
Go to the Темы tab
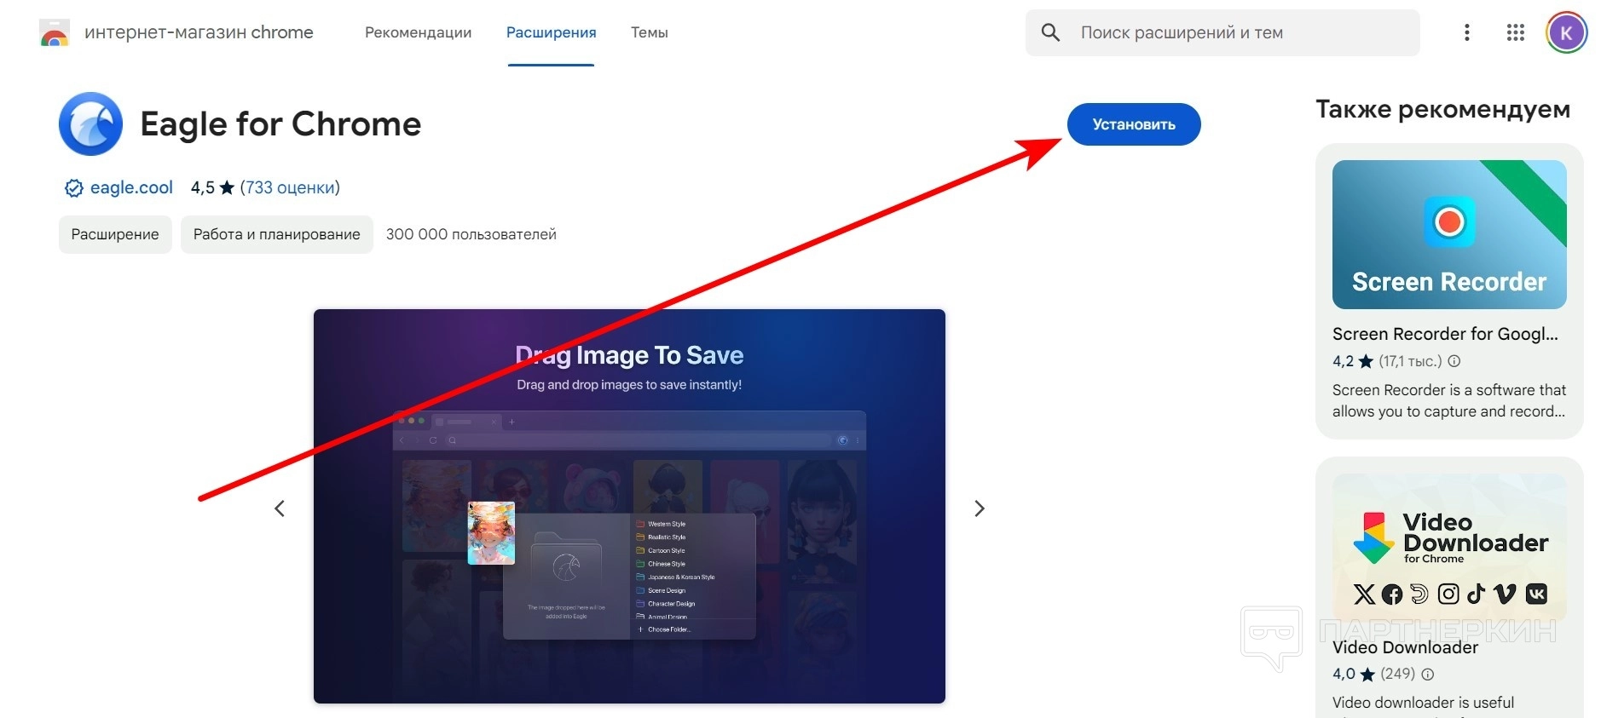[x=649, y=32]
